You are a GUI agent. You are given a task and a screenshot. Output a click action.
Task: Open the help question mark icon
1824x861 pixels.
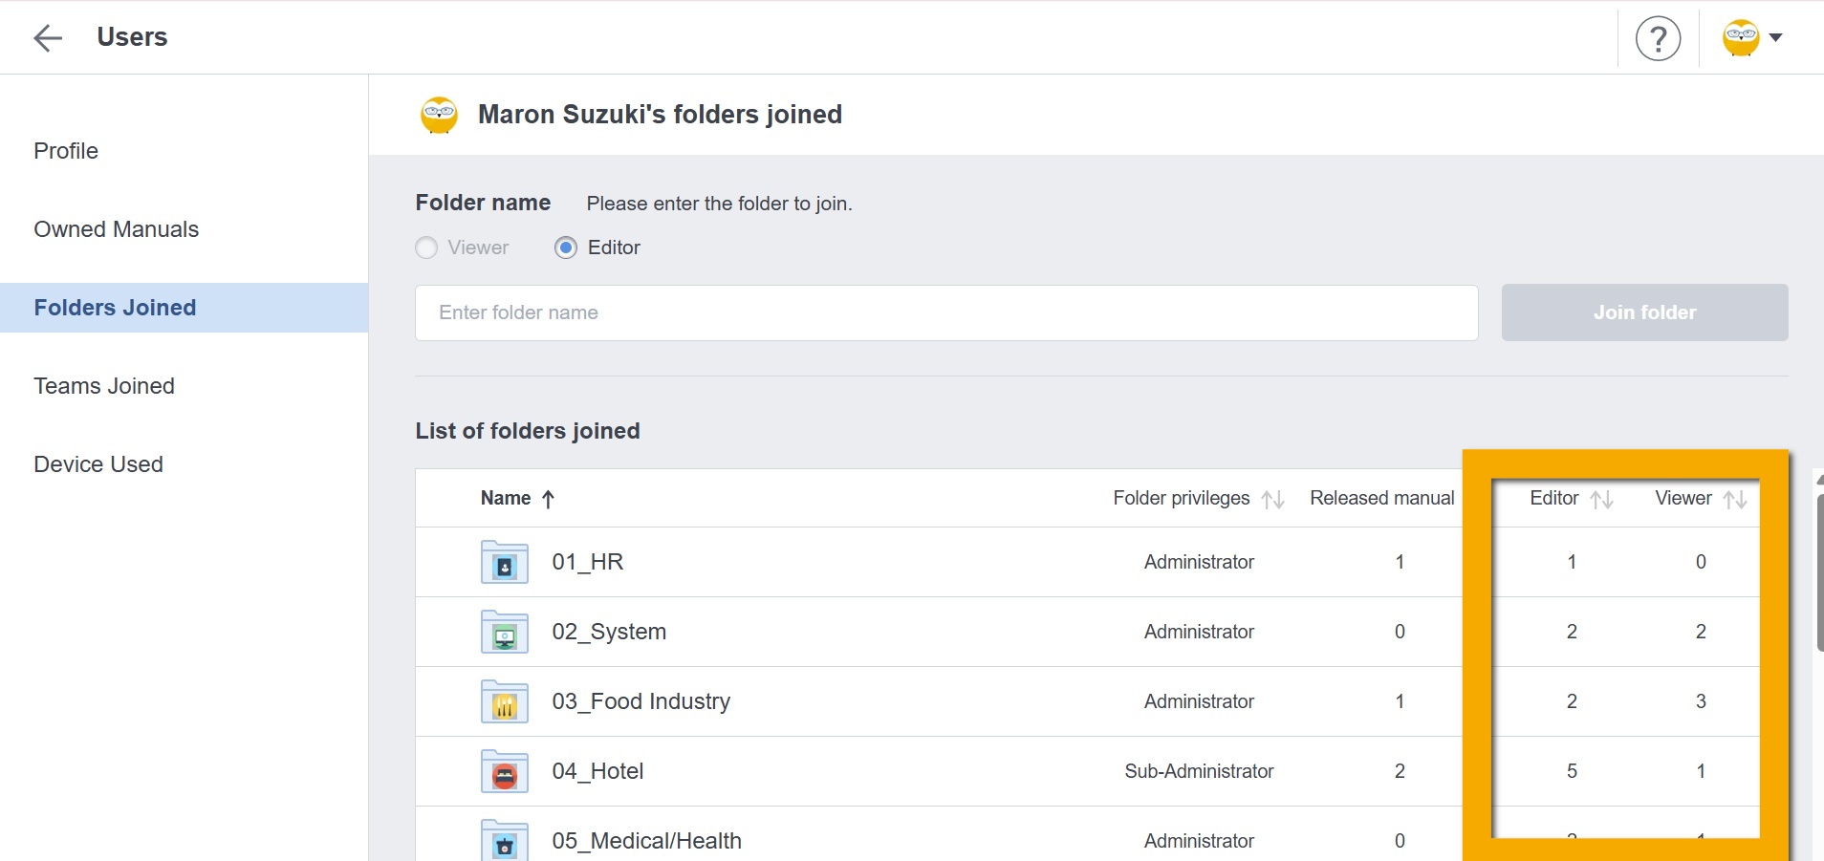1658,38
